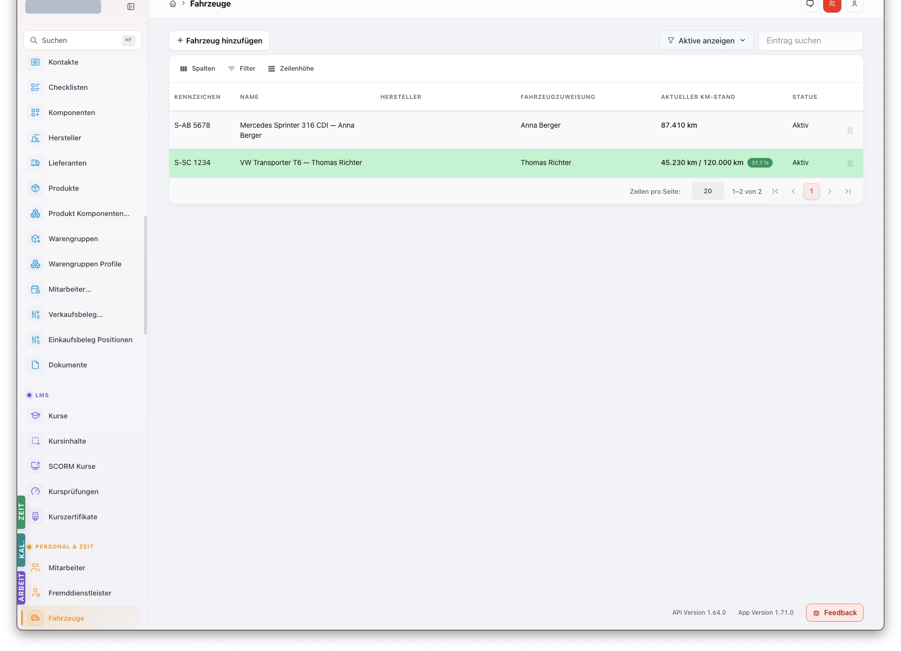
Task: Click the Feedback button
Action: click(x=835, y=613)
